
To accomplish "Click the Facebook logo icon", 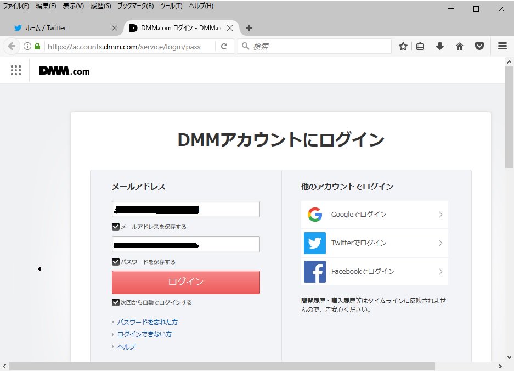I will (315, 272).
